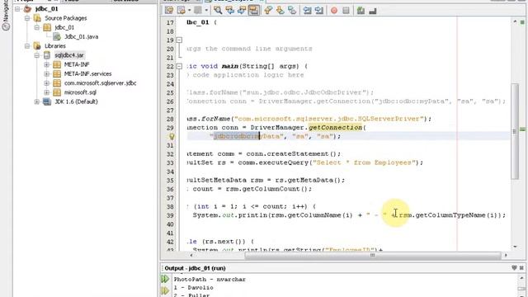Click the horizontal scrollbar right arrow

click(506, 255)
